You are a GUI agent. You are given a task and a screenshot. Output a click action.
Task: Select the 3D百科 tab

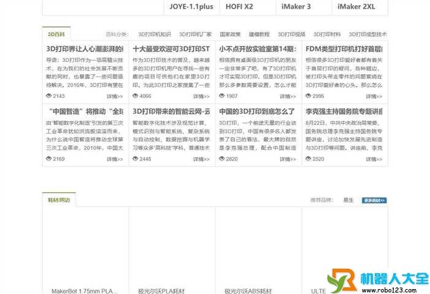pos(56,34)
